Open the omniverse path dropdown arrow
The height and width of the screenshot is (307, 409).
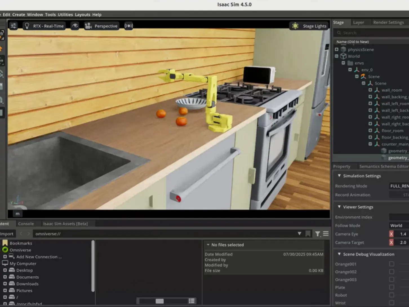pyautogui.click(x=299, y=234)
